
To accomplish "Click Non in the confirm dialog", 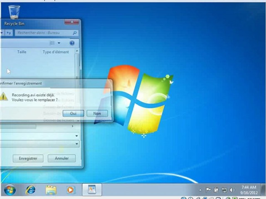I will point(97,113).
